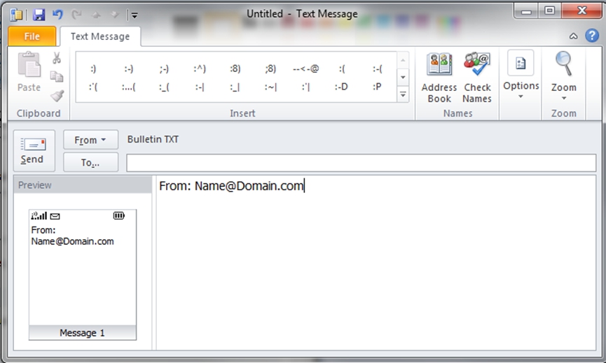This screenshot has width=606, height=363.
Task: Insert the :-( frowning emoticon
Action: pos(378,69)
